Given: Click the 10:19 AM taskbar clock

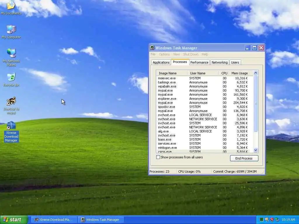Looking at the screenshot, I should [x=288, y=220].
